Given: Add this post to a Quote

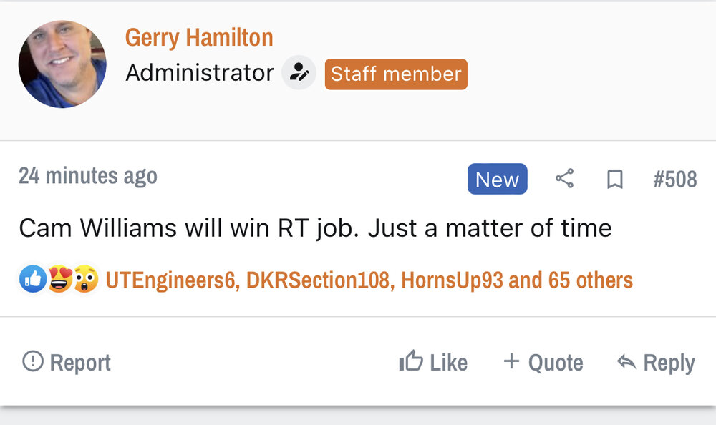Looking at the screenshot, I should click(x=543, y=363).
